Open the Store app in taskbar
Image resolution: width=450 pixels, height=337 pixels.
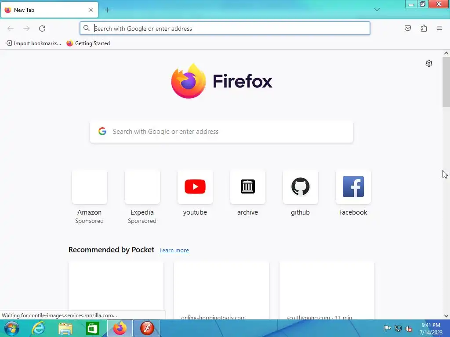coord(92,328)
